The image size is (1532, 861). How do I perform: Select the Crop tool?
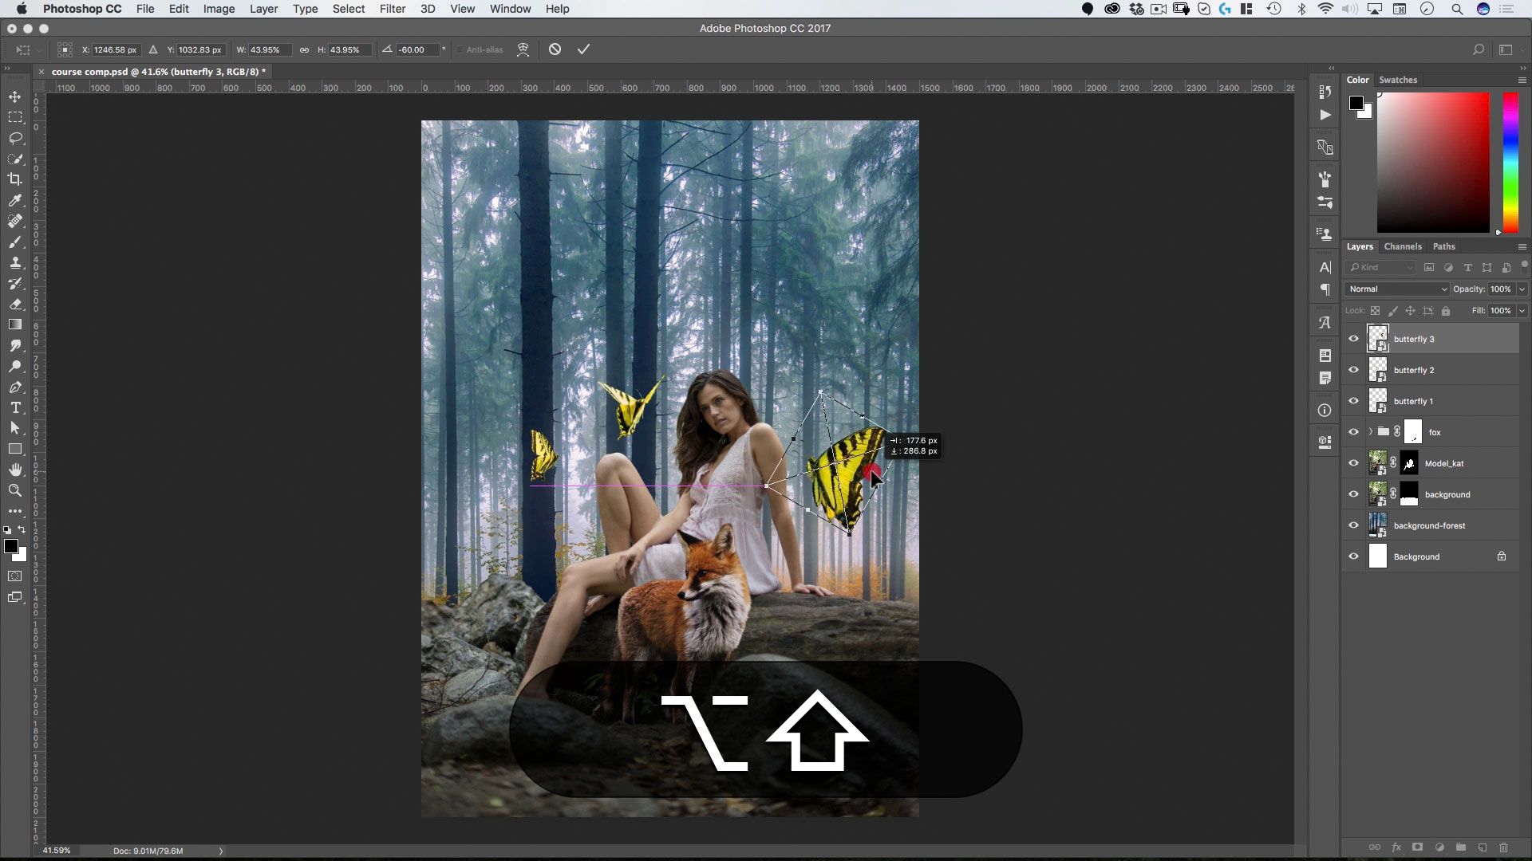(15, 179)
